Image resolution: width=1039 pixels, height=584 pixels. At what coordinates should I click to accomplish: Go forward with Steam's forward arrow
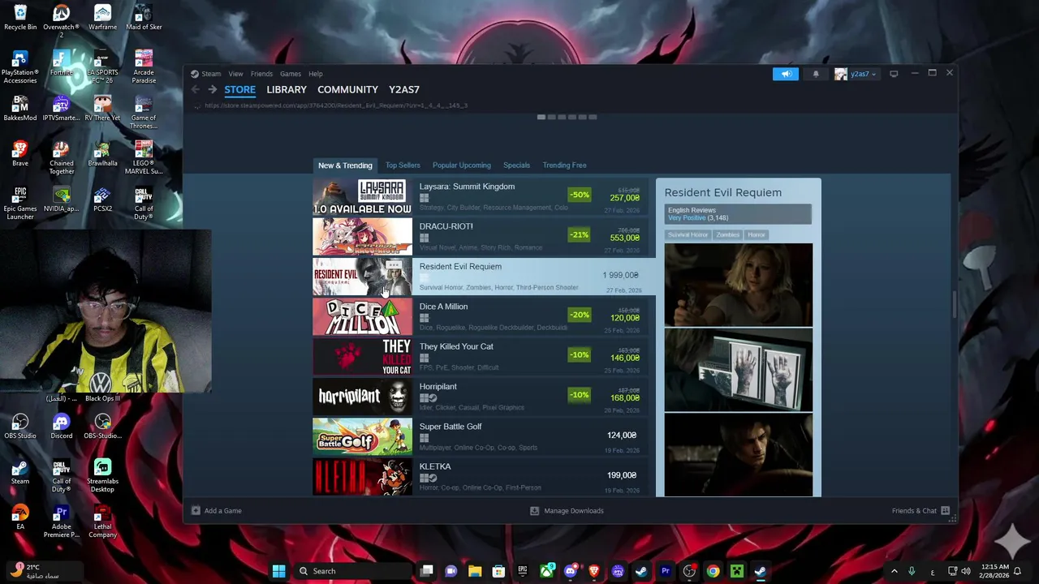point(213,89)
